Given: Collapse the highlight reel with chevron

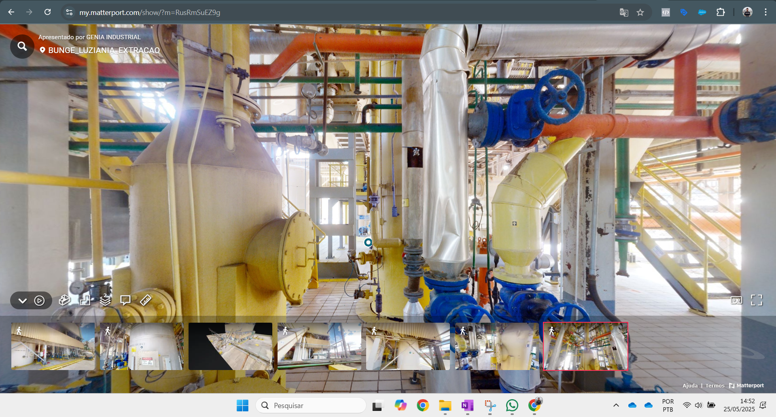Looking at the screenshot, I should tap(23, 301).
